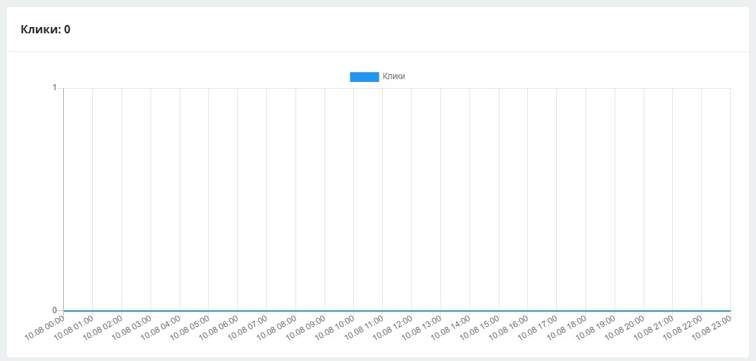Click the "Клики: 0" heading
The image size is (756, 361).
(45, 29)
